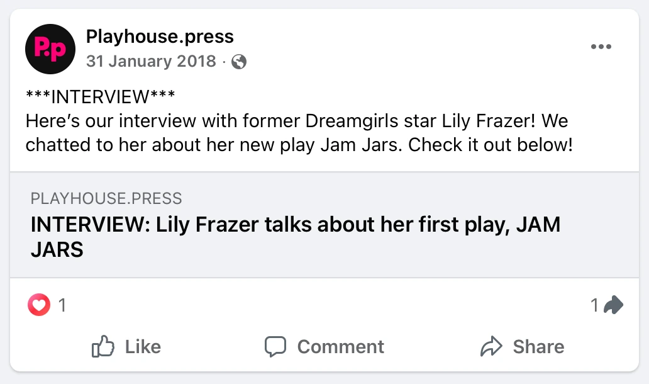Click the thumbs-up Like icon
The height and width of the screenshot is (384, 649).
[x=103, y=346]
